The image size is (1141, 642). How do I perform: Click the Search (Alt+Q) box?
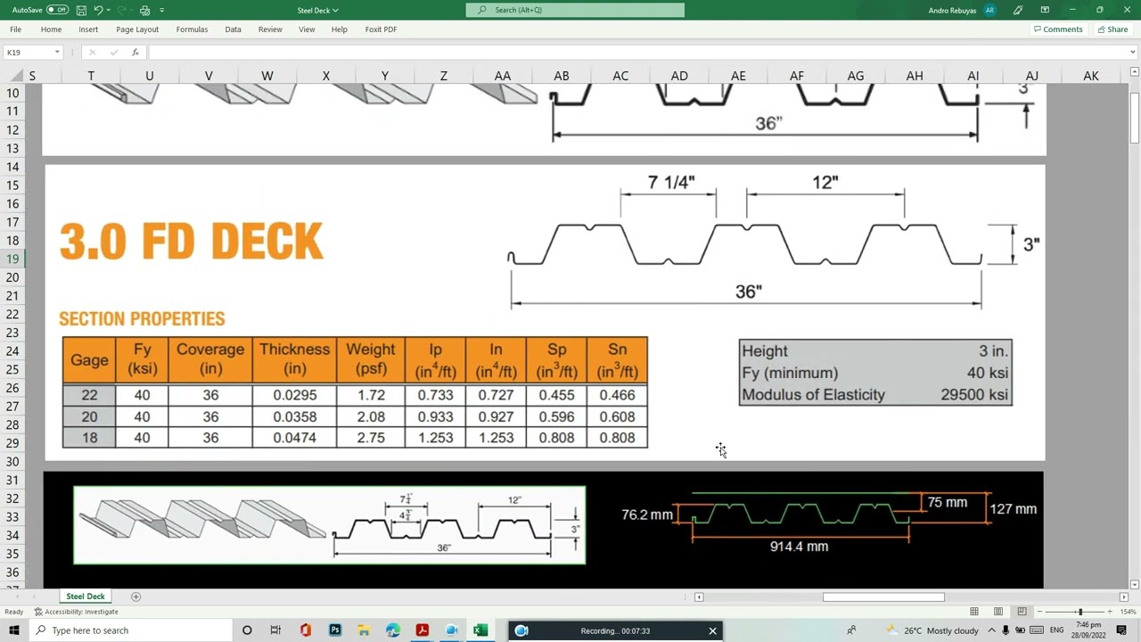pyautogui.click(x=575, y=10)
